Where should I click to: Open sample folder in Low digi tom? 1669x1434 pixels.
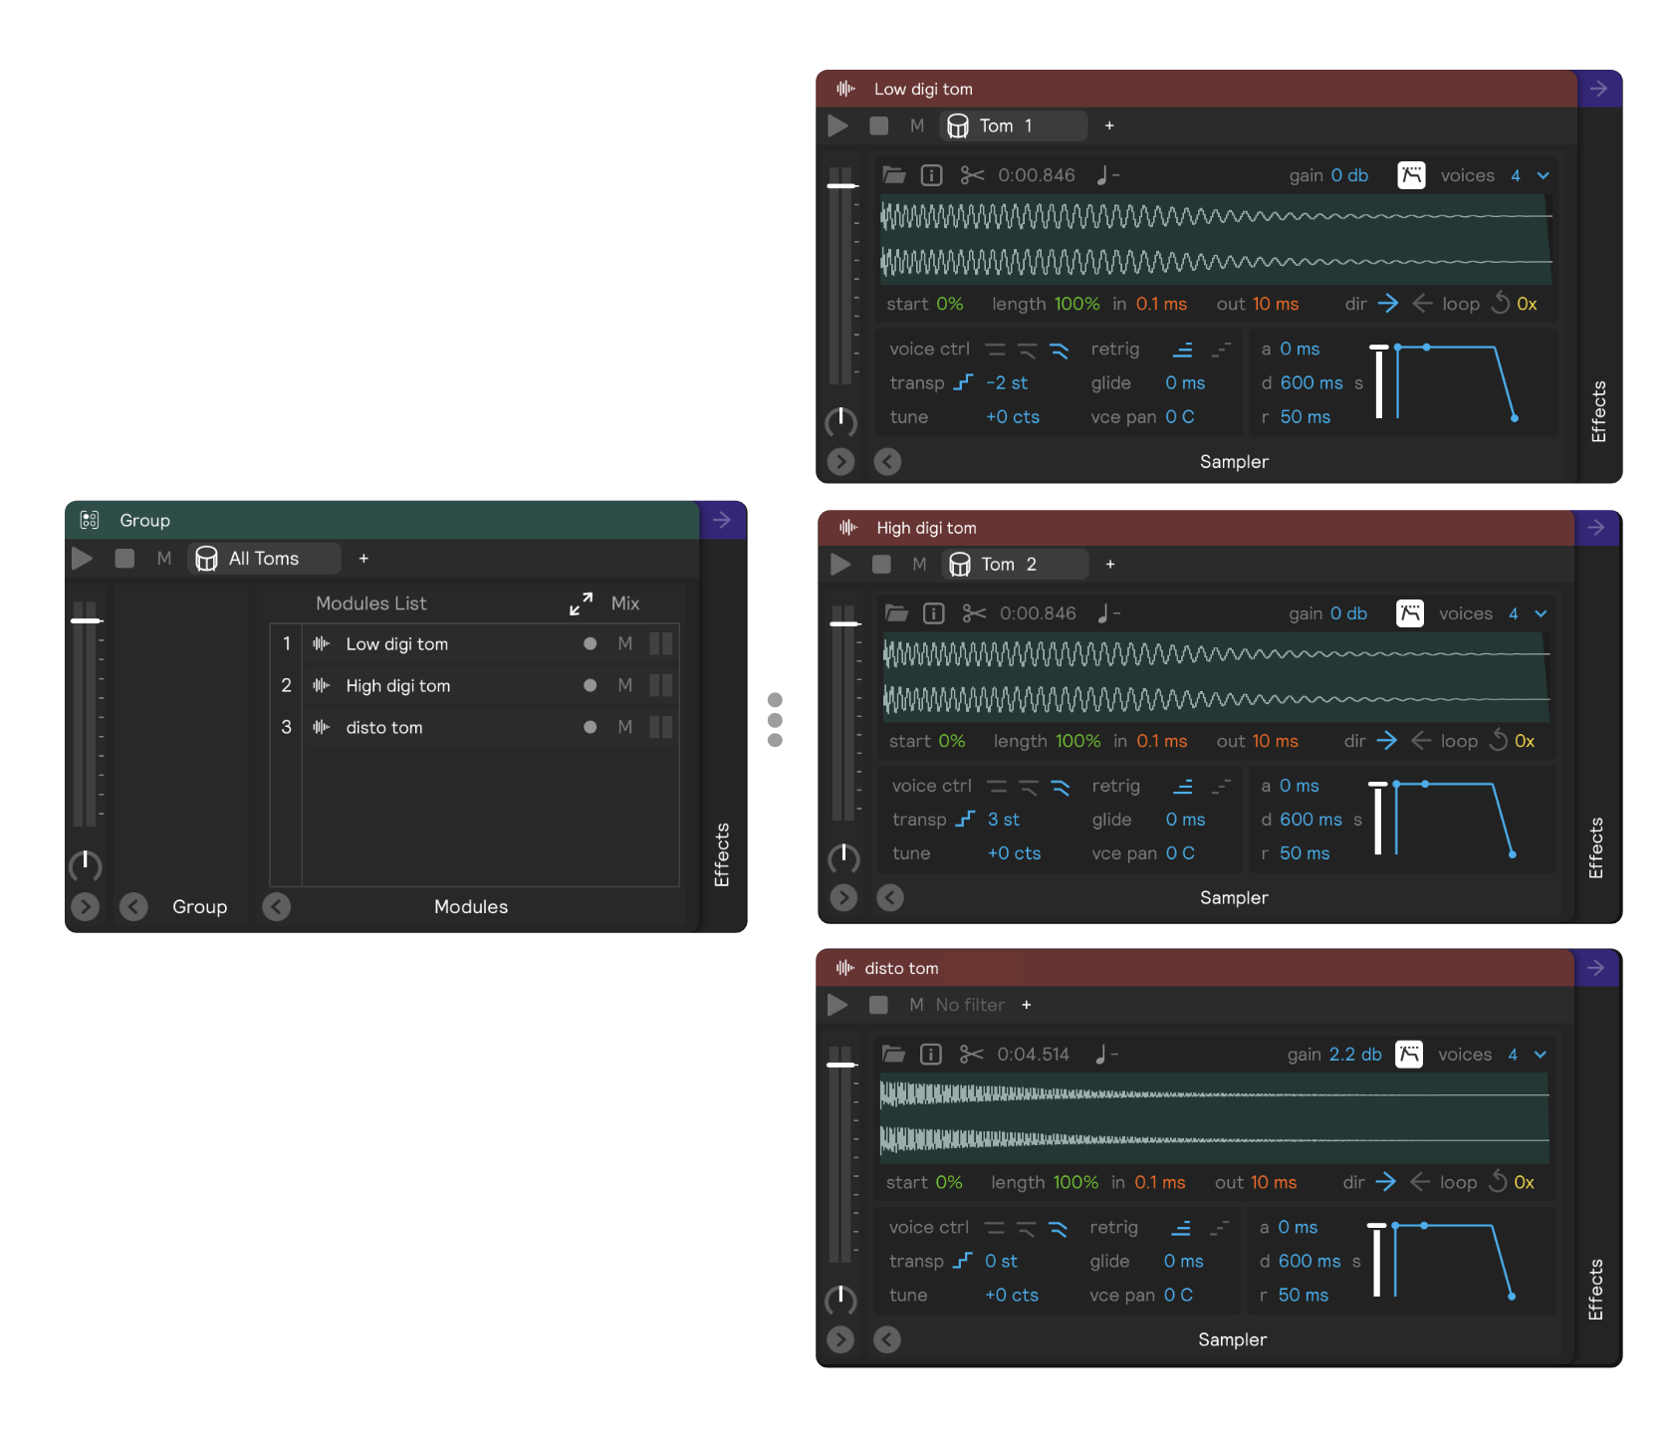[894, 175]
